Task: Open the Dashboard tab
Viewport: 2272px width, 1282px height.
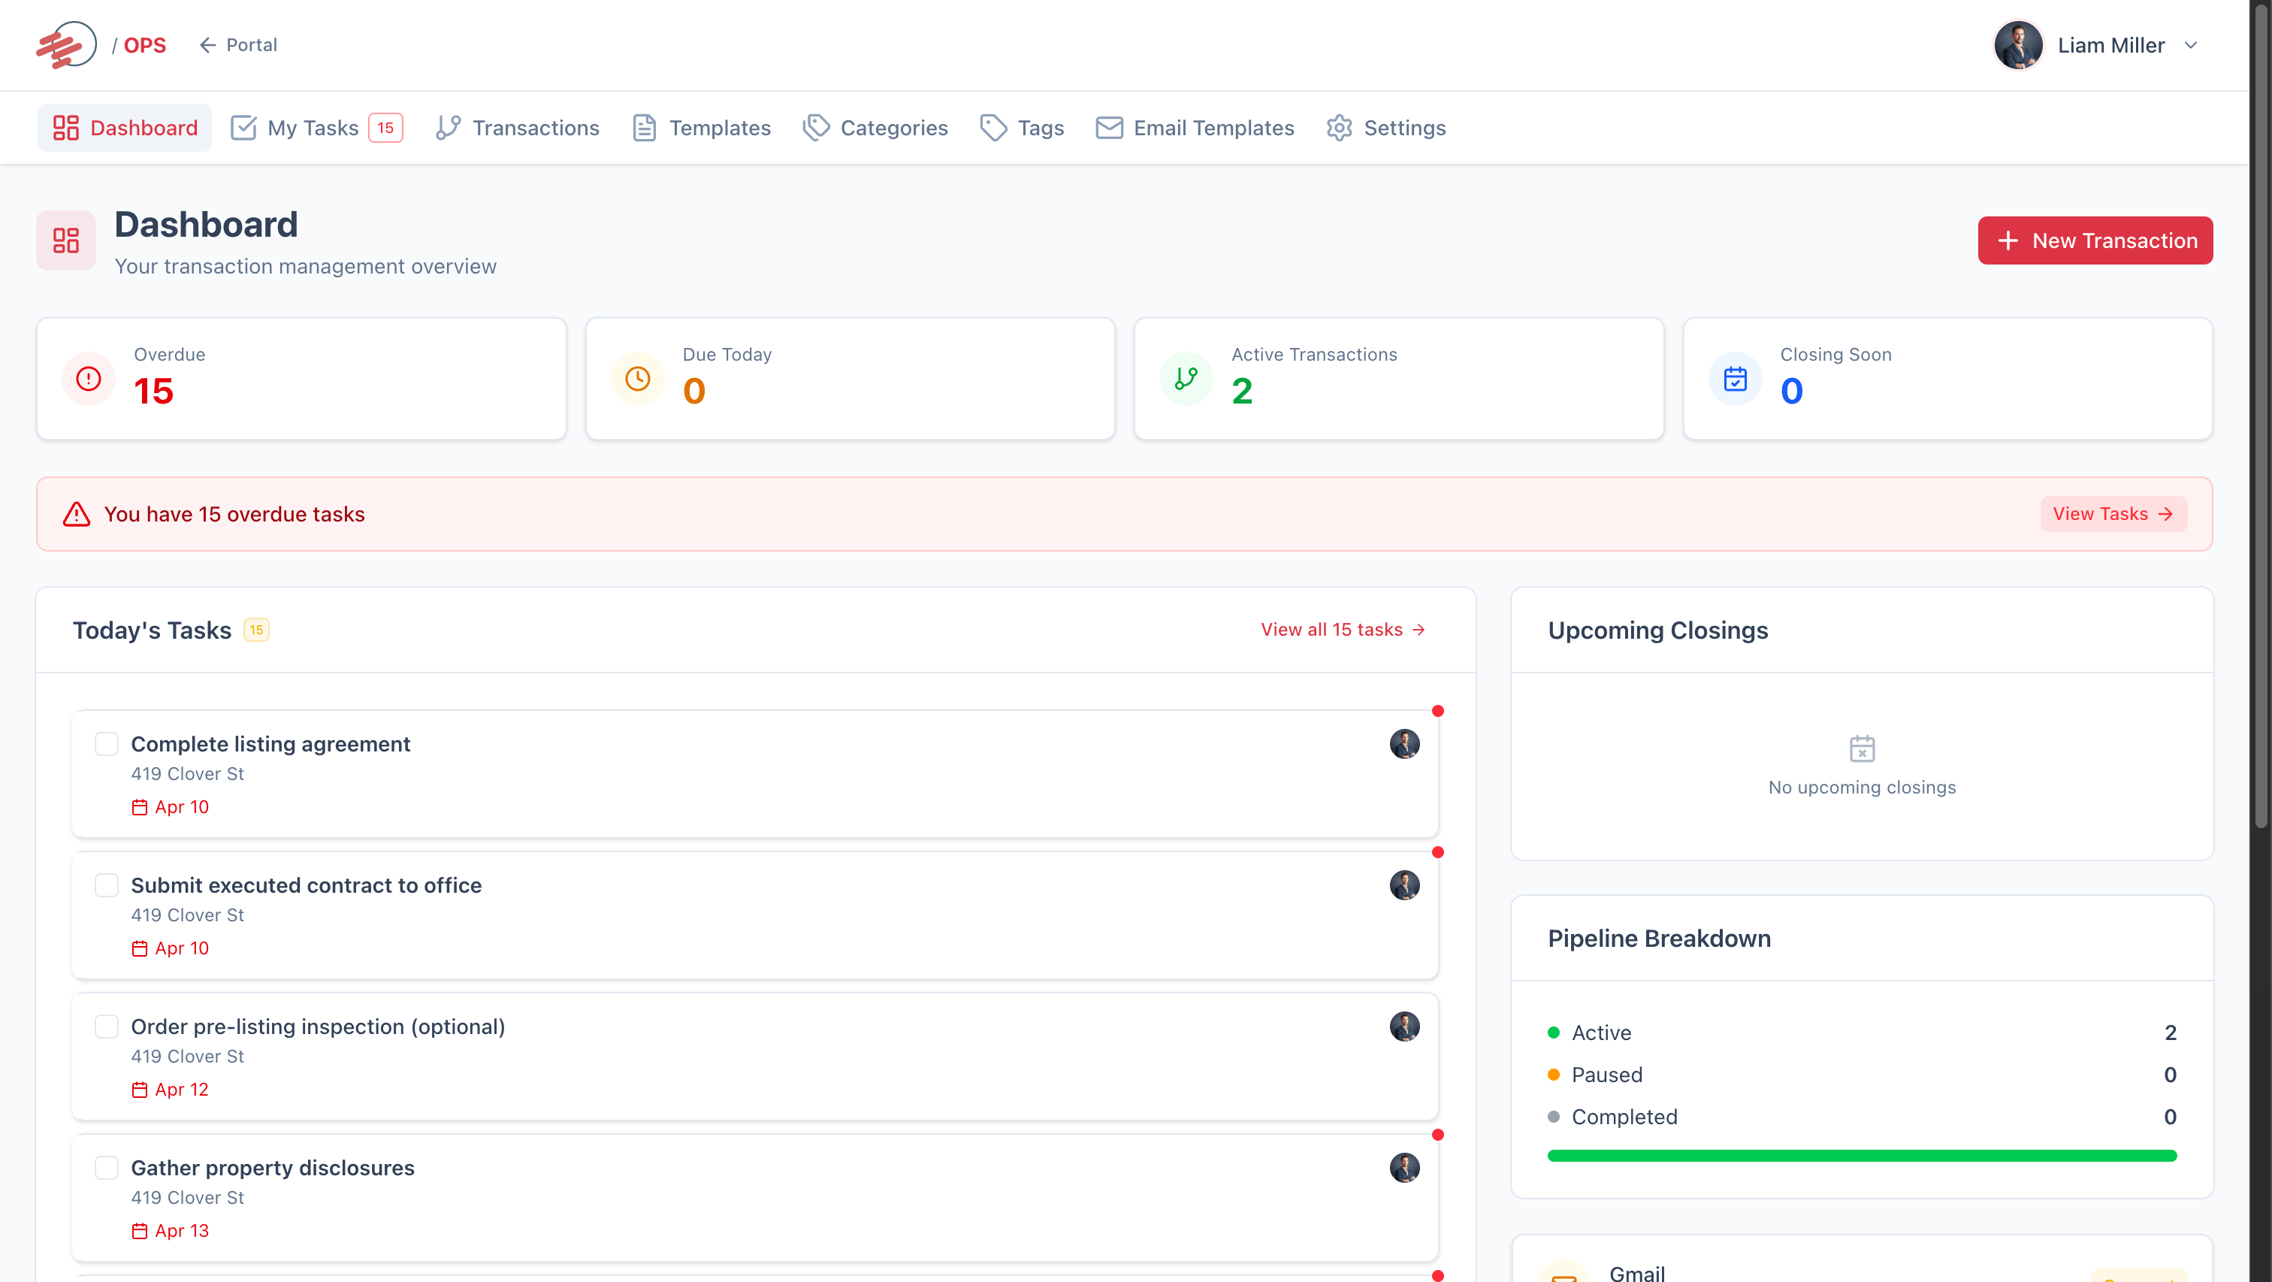Action: coord(125,128)
